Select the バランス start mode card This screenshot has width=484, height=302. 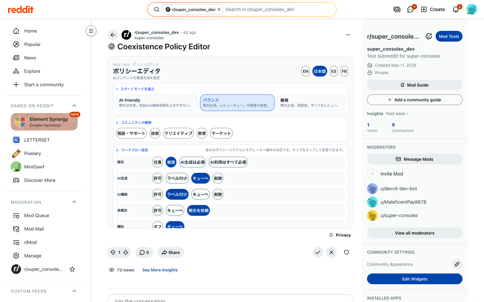point(237,103)
